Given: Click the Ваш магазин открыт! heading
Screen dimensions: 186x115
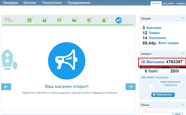Looking at the screenshot, I should (x=67, y=86).
